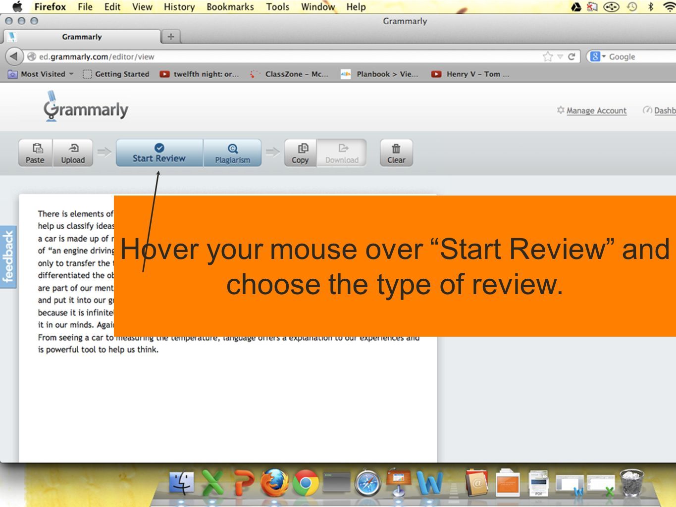This screenshot has height=507, width=676.
Task: Launch Word from the Dock
Action: tap(429, 483)
